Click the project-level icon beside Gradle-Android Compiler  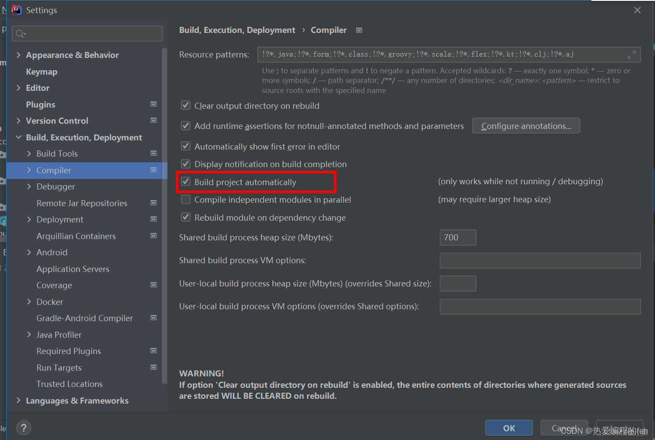pos(154,318)
